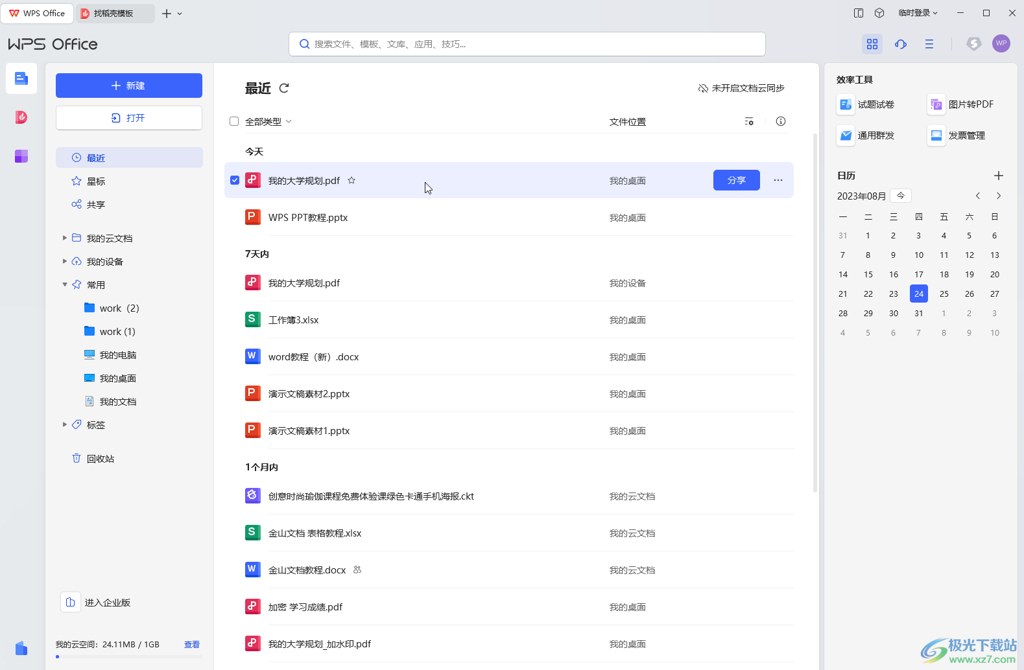Click the file list vertical scrollbar
The image size is (1024, 670).
tap(815, 313)
